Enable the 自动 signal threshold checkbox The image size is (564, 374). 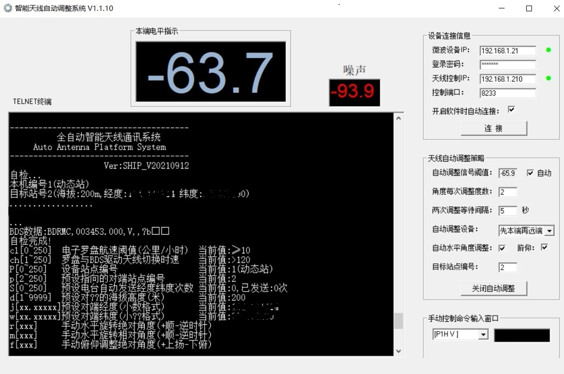tap(529, 173)
